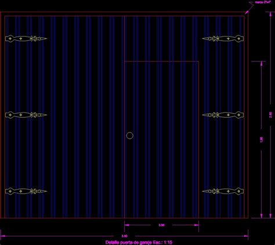Image resolution: width=275 pixels, height=245 pixels.
Task: Select the 'marco 2"x4"' frame annotation label
Action: (x=263, y=2)
